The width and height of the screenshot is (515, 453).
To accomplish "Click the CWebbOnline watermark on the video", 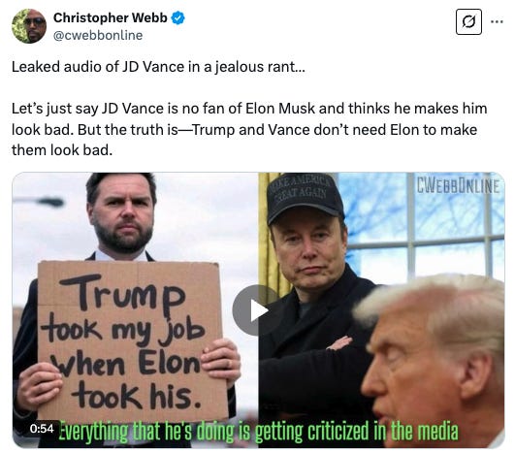I will (458, 186).
